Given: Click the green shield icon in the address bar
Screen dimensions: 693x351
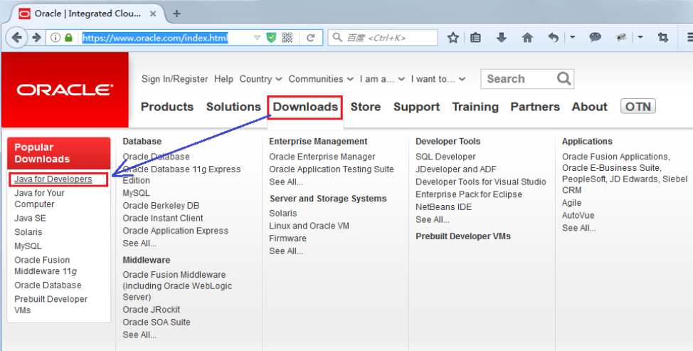Looking at the screenshot, I should click(x=271, y=38).
